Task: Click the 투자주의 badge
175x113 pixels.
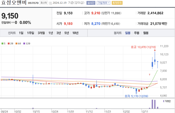Action: pyautogui.click(x=117, y=3)
